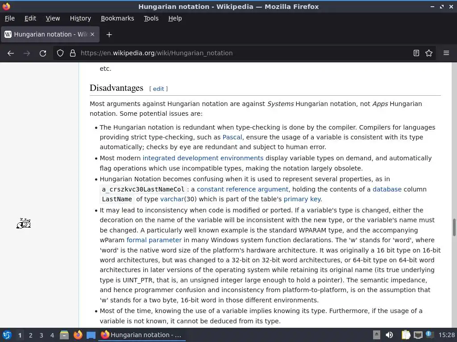Viewport: 457px width, 342px height.
Task: Open the View menu
Action: [x=53, y=18]
